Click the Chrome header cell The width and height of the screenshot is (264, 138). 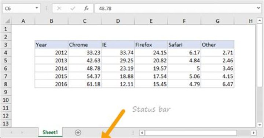point(85,45)
